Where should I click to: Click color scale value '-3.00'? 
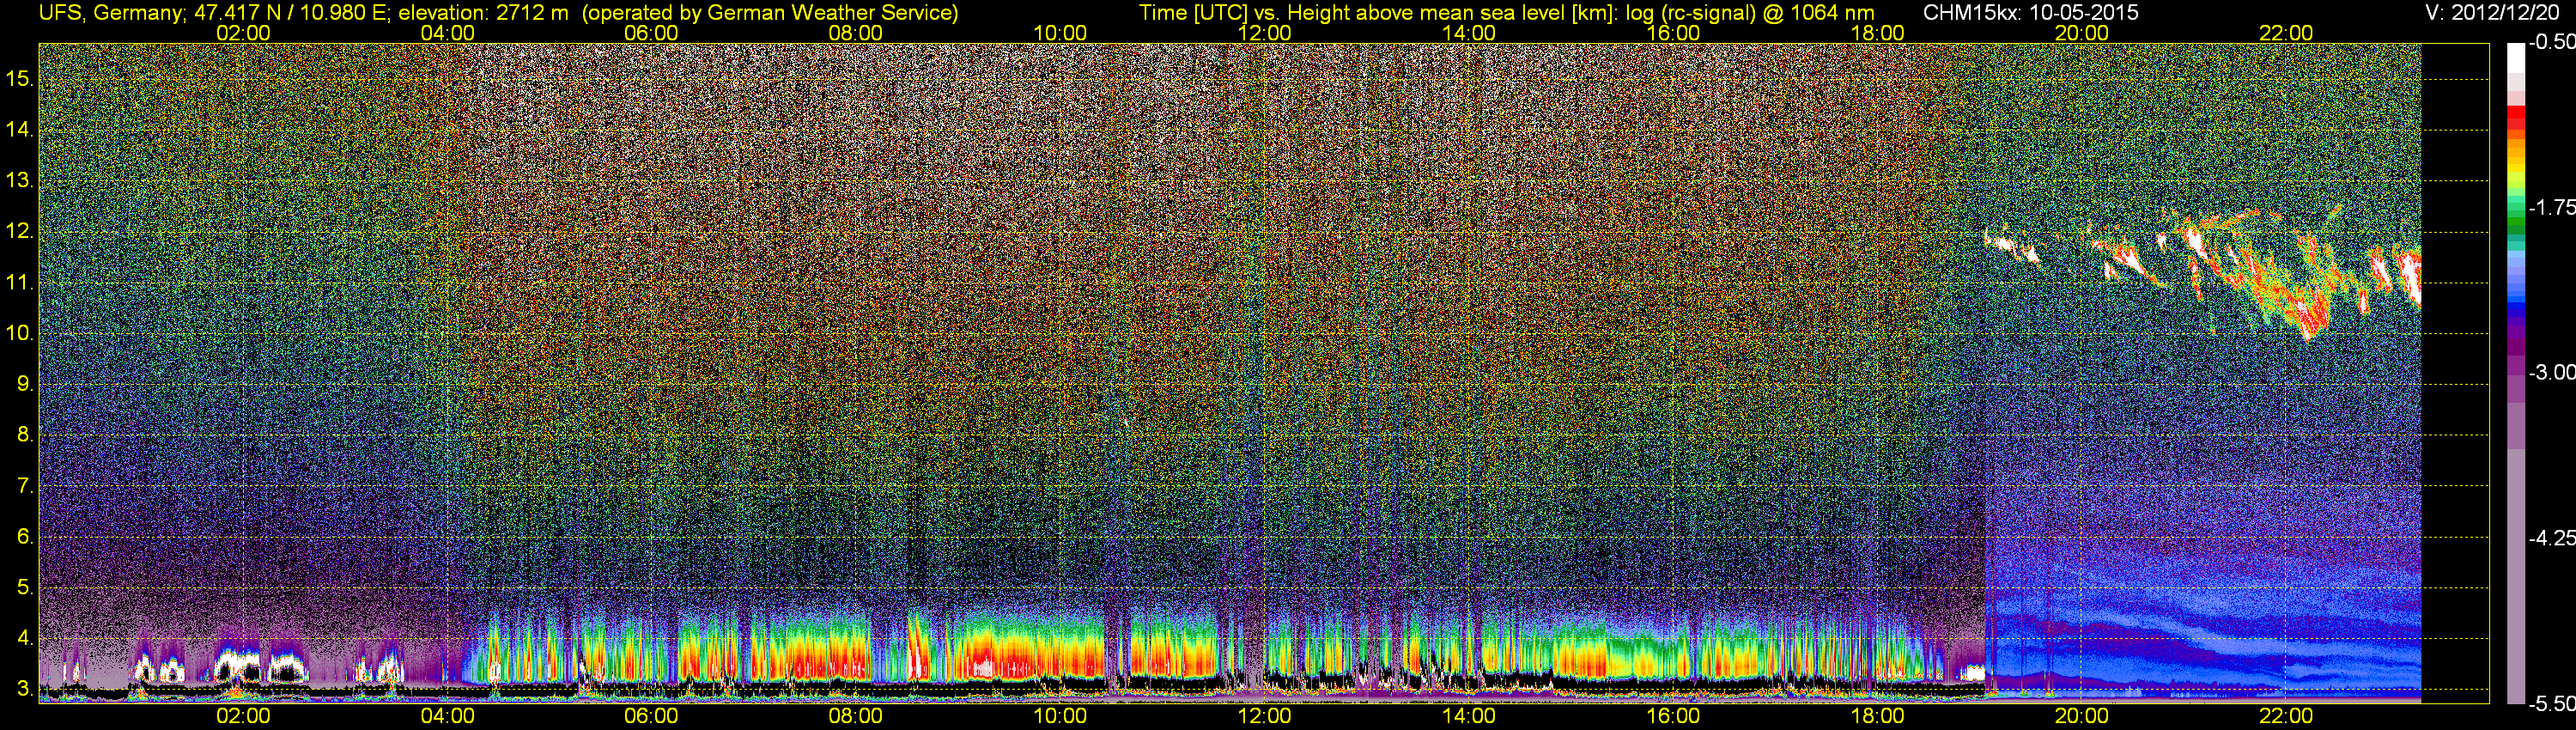(2551, 372)
